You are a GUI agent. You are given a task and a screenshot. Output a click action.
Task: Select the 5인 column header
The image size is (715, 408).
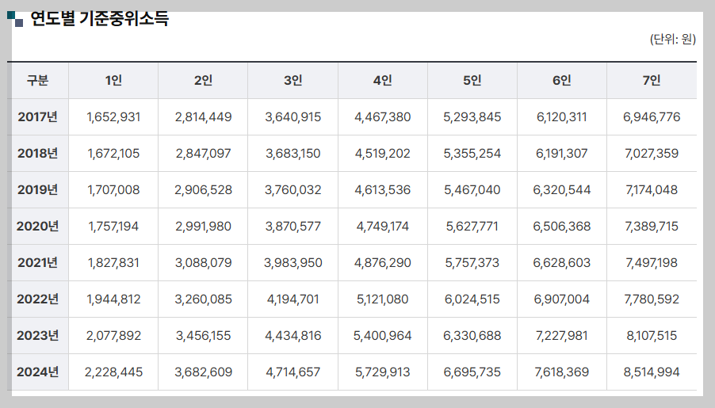(x=472, y=80)
